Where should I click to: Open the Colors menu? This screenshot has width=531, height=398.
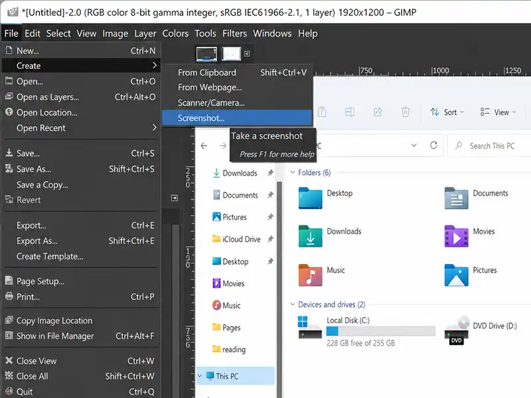tap(175, 34)
